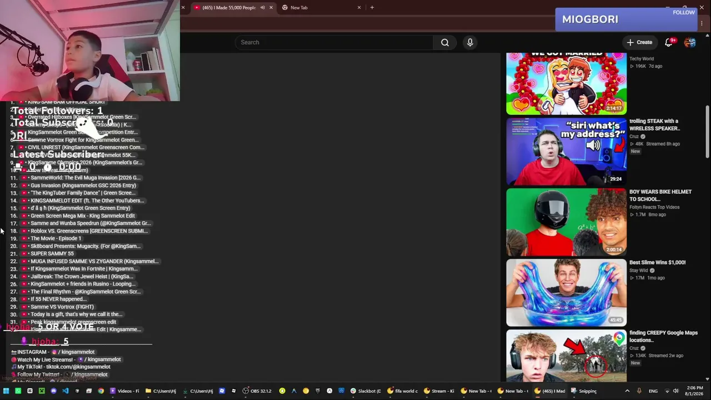Switch to OBS 32.1.2 in taskbar
This screenshot has width=711, height=400.
[257, 391]
